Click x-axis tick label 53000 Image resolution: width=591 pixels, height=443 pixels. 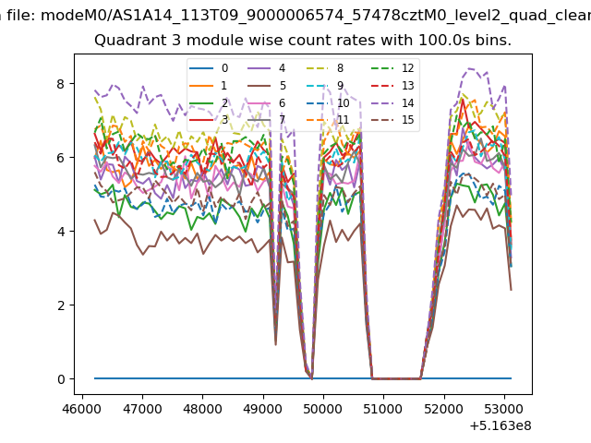pyautogui.click(x=504, y=409)
